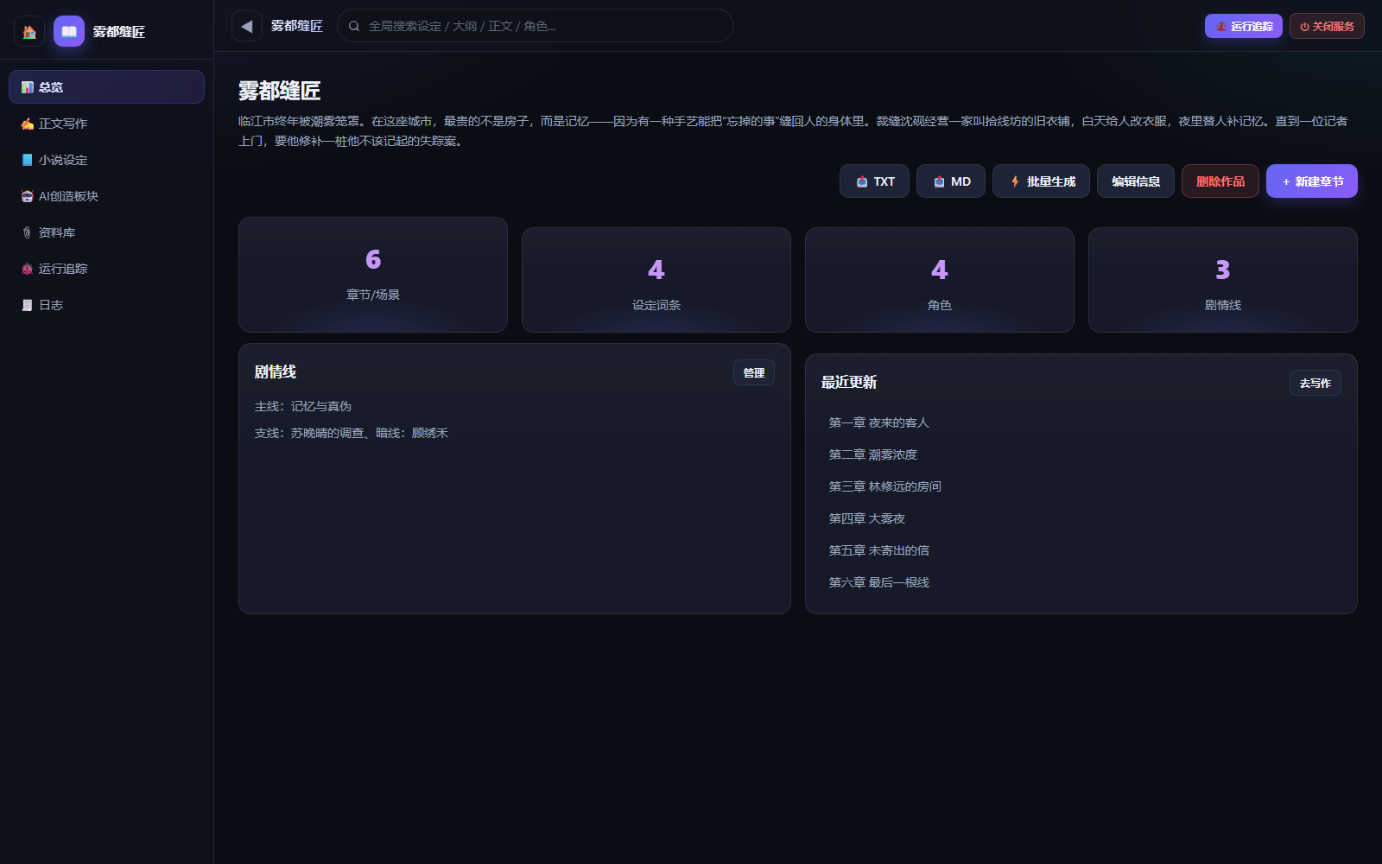
Task: Click the 运行追踪 bug icon in the sidebar
Action: pos(28,269)
